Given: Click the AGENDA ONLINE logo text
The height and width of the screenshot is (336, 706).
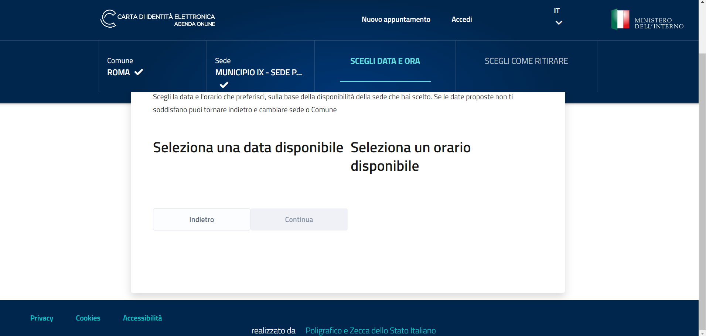Looking at the screenshot, I should pos(195,24).
